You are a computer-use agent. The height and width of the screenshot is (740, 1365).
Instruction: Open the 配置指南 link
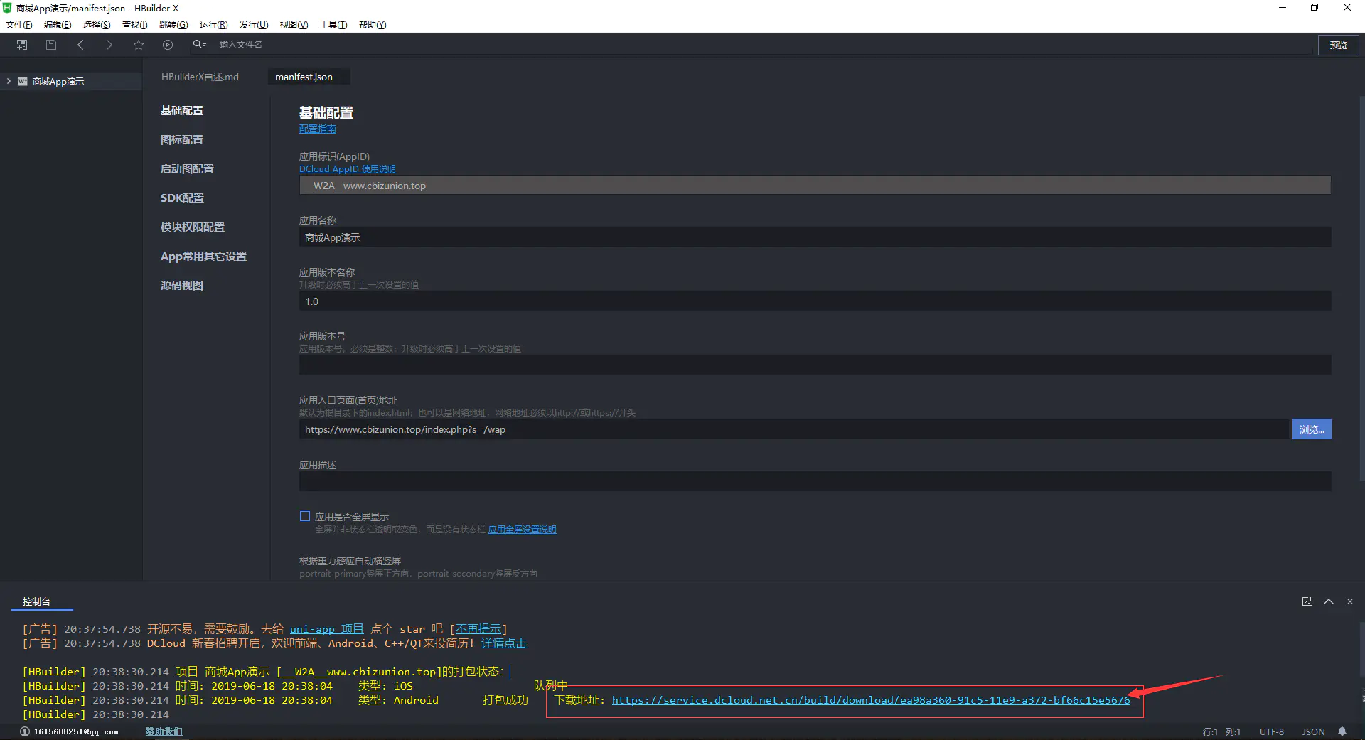point(318,129)
